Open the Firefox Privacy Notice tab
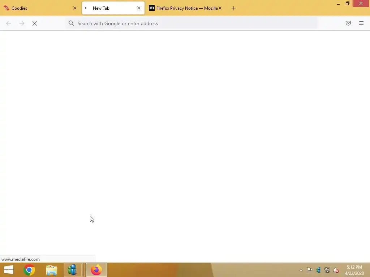Viewport: 370px width, 277px height. point(185,8)
